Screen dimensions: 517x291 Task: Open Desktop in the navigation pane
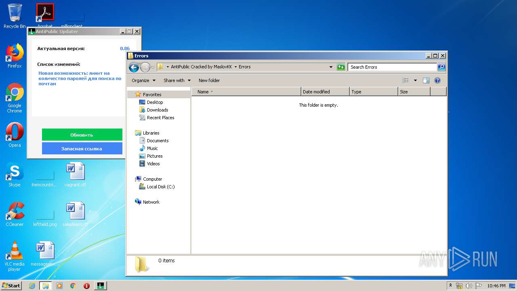coord(155,102)
